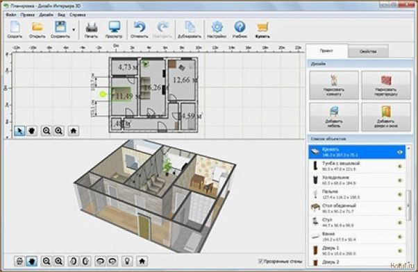Select the 4,73 м room in 2D plan
This screenshot has width=418, height=272.
(x=124, y=67)
